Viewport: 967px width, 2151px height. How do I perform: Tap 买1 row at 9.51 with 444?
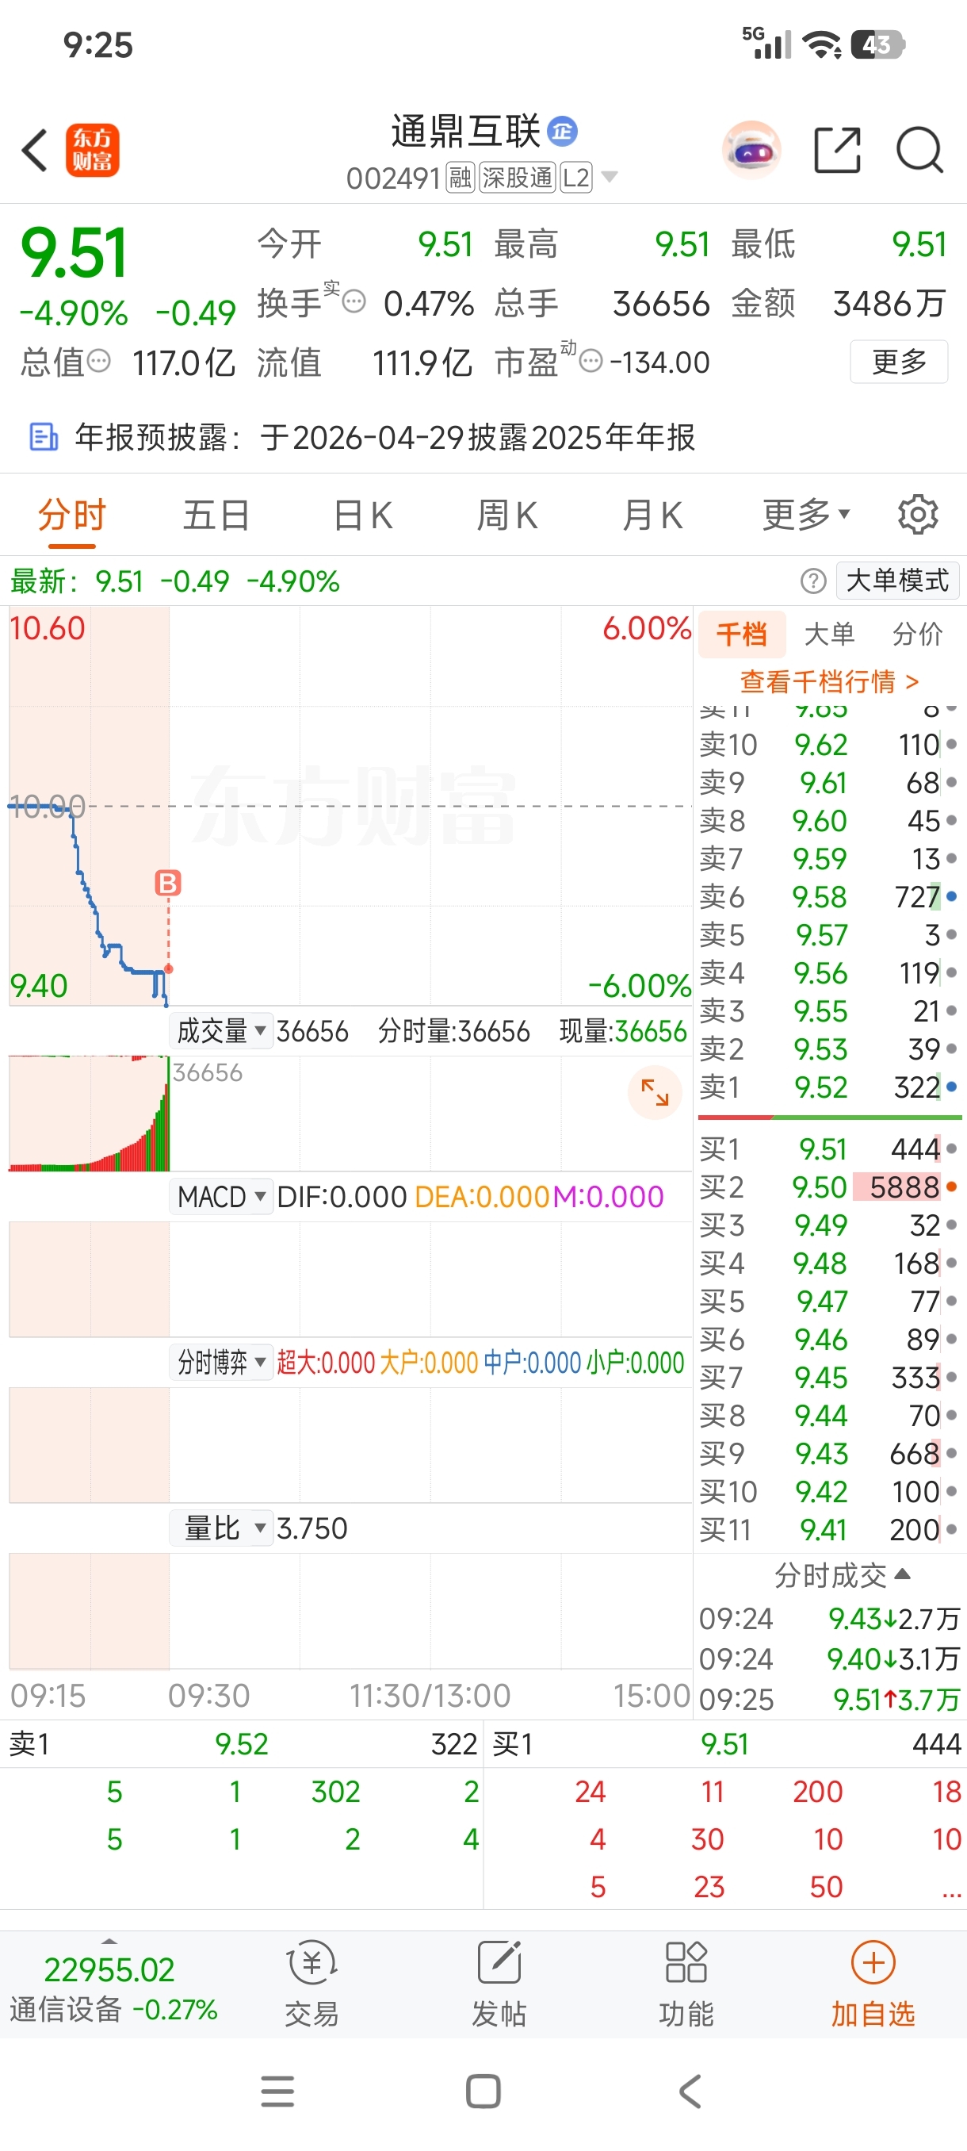point(828,1149)
